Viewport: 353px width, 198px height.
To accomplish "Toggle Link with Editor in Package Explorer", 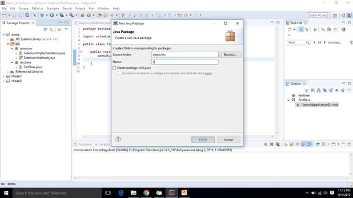I will coord(51,29).
